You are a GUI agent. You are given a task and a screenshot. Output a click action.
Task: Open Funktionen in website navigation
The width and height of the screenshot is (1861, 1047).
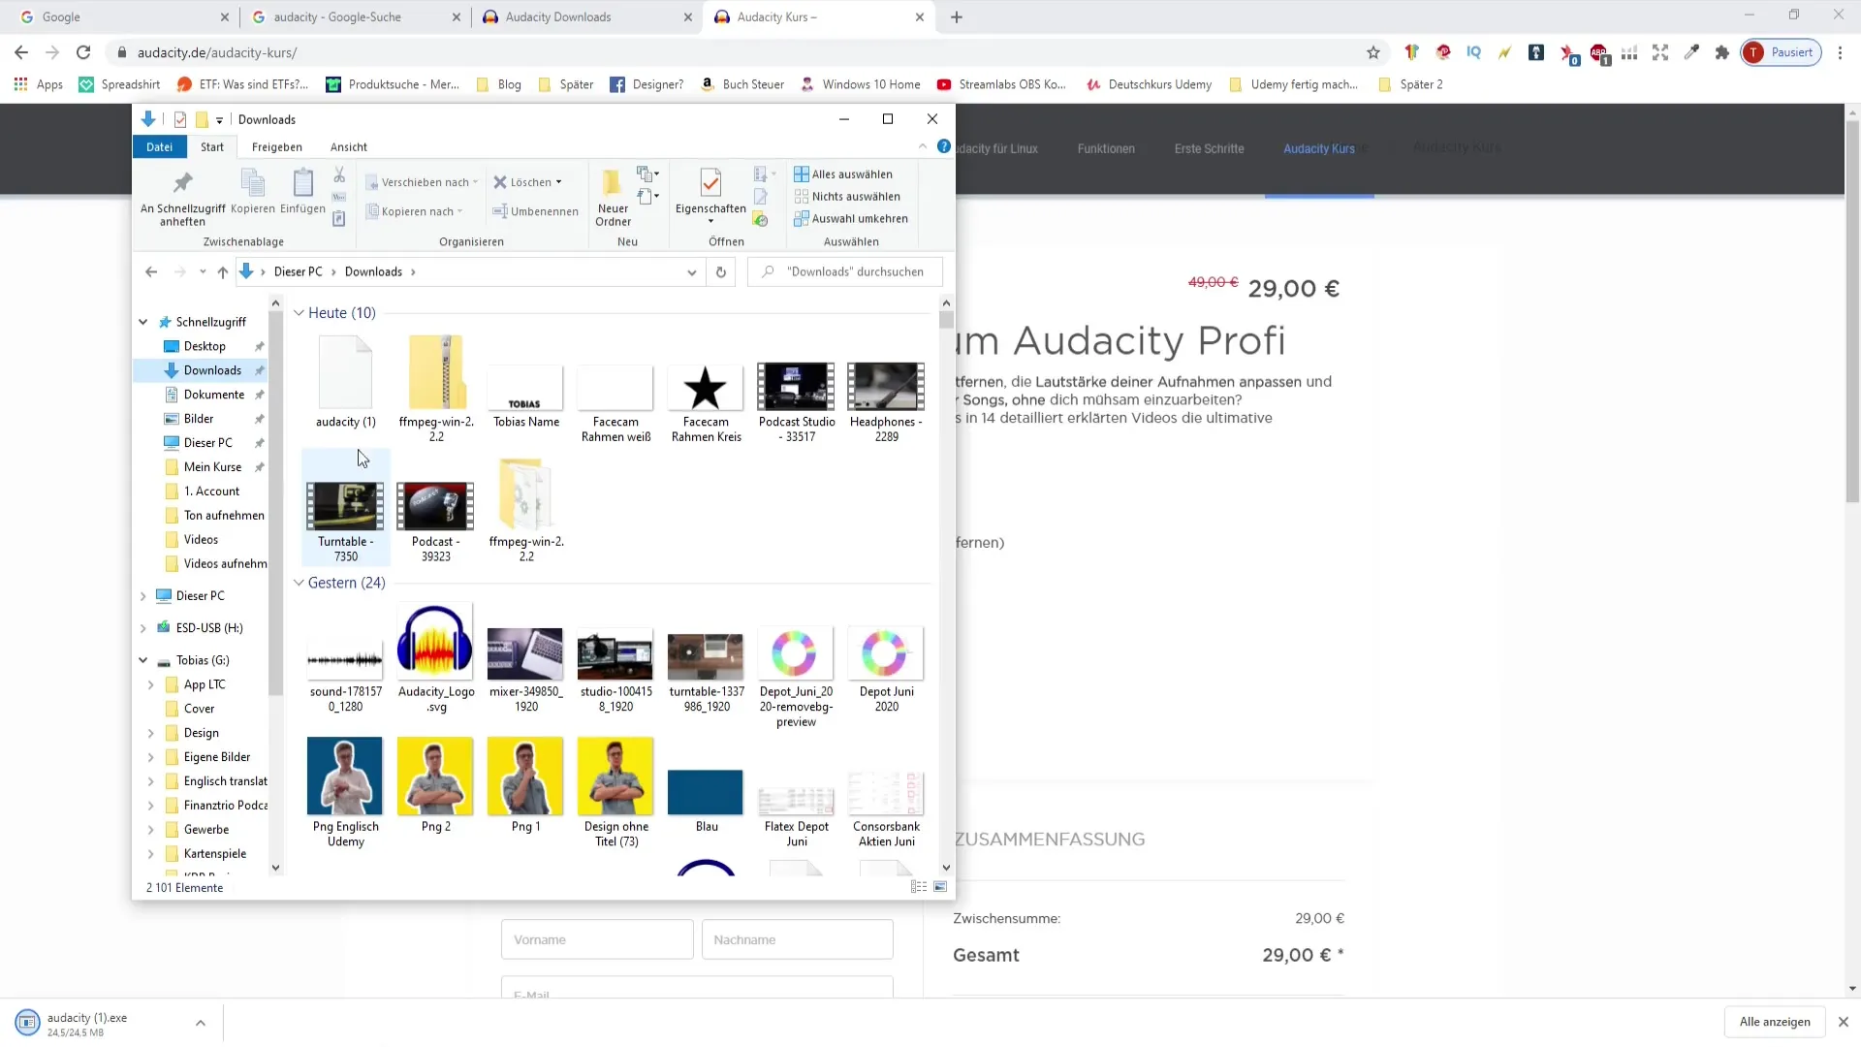(x=1106, y=148)
